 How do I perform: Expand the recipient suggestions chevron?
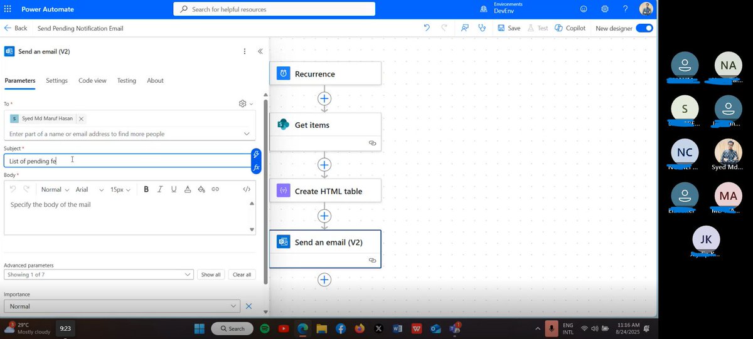click(x=247, y=133)
